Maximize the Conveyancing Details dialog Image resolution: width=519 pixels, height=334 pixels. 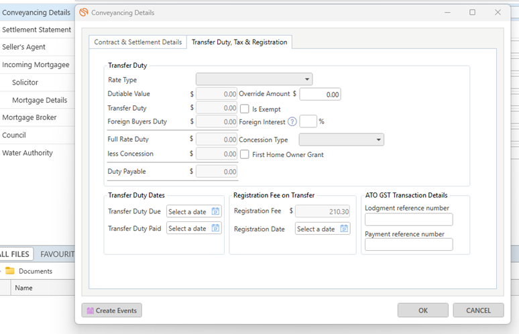[x=472, y=12]
